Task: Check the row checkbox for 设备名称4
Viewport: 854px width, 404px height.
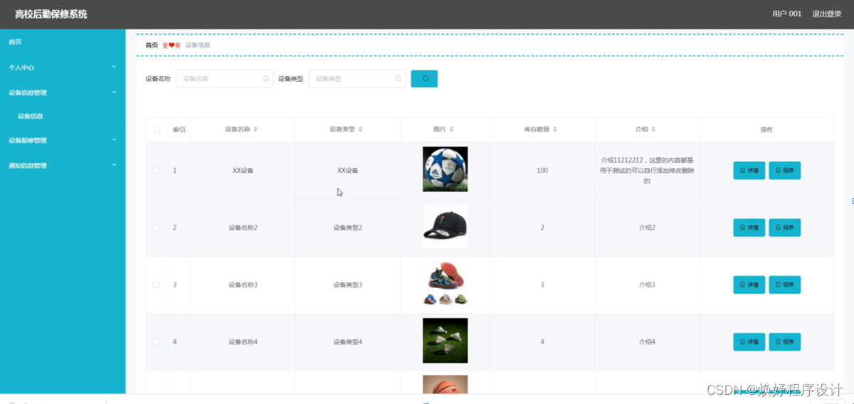Action: pyautogui.click(x=157, y=342)
